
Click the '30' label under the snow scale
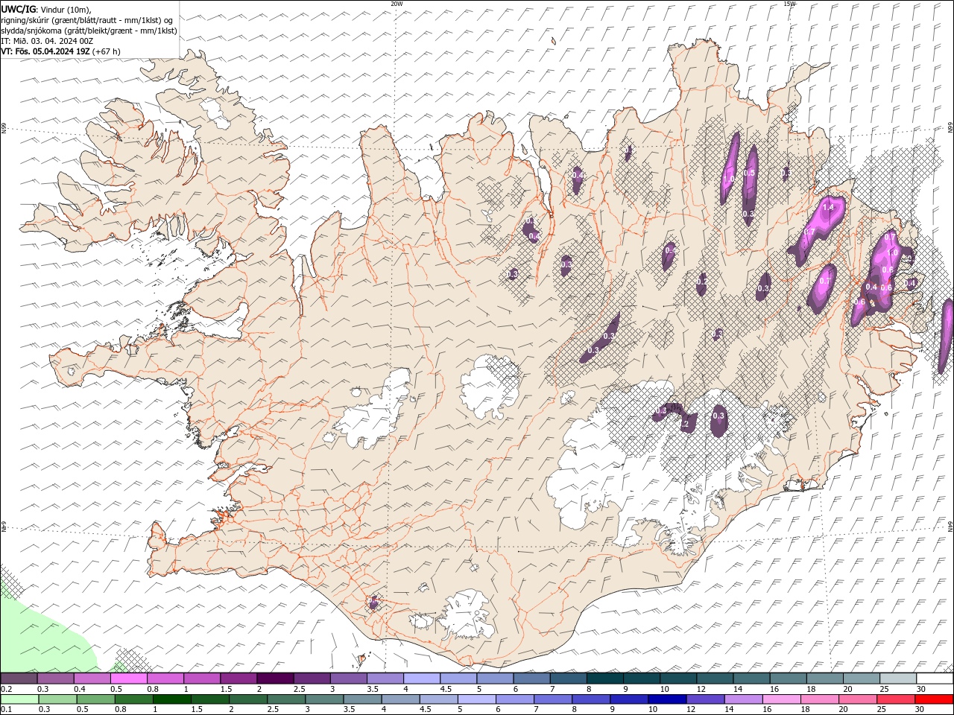click(921, 689)
